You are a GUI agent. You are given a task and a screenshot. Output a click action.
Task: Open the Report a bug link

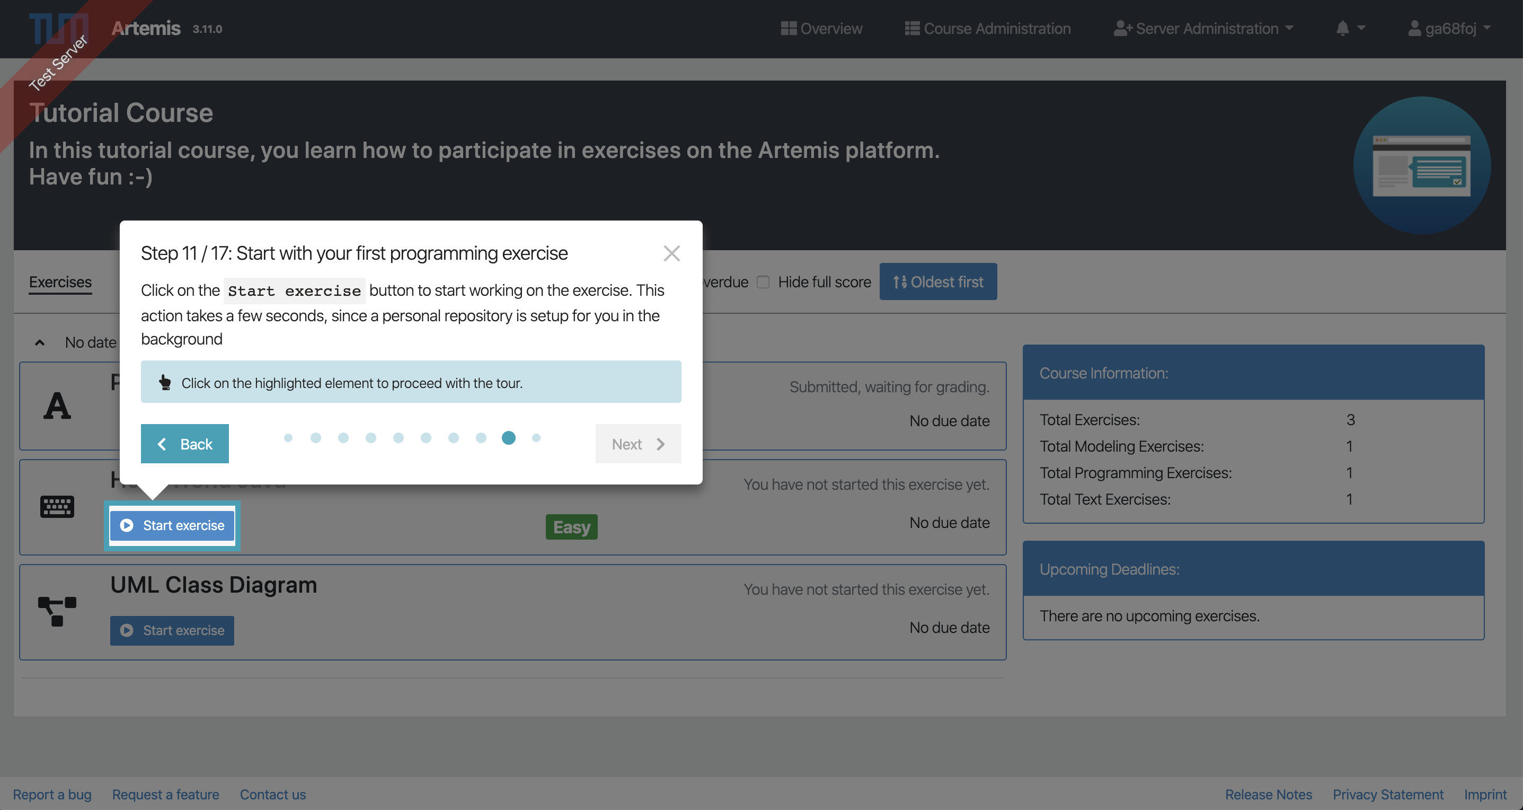(x=52, y=794)
